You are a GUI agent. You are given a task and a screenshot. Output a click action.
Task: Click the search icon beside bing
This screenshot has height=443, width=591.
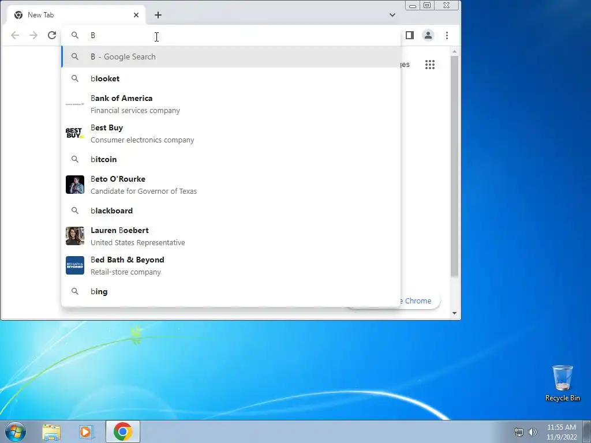(x=75, y=291)
